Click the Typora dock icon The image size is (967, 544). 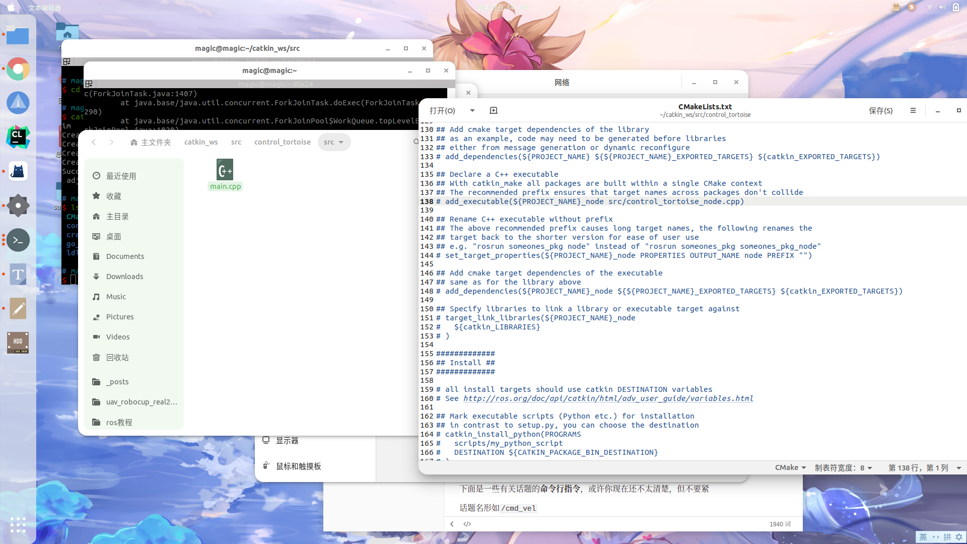(x=18, y=275)
